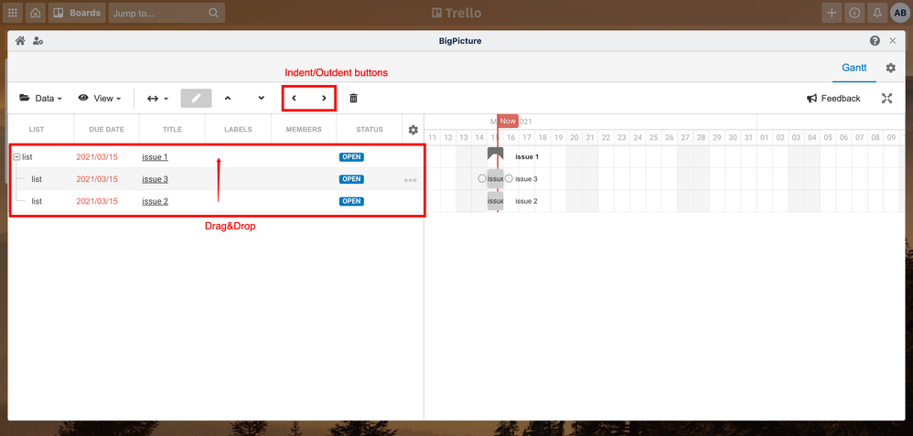Screen dimensions: 913x436
Task: Click the due date of issue 2
Action: [x=97, y=201]
